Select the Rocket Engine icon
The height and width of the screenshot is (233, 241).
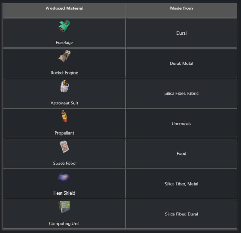click(64, 56)
